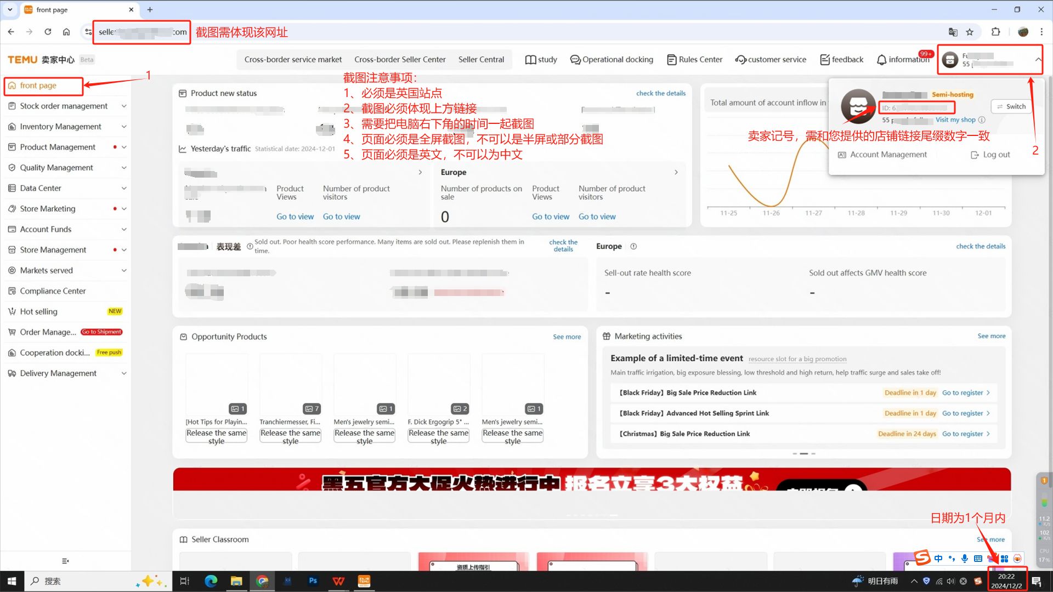The width and height of the screenshot is (1053, 592).
Task: Open Compliance Center in the sidebar
Action: [x=53, y=291]
